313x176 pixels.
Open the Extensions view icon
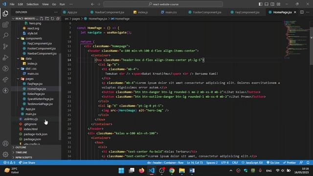pyautogui.click(x=5, y=25)
